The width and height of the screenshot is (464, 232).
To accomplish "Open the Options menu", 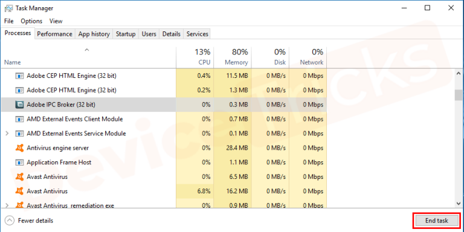I will [x=31, y=21].
